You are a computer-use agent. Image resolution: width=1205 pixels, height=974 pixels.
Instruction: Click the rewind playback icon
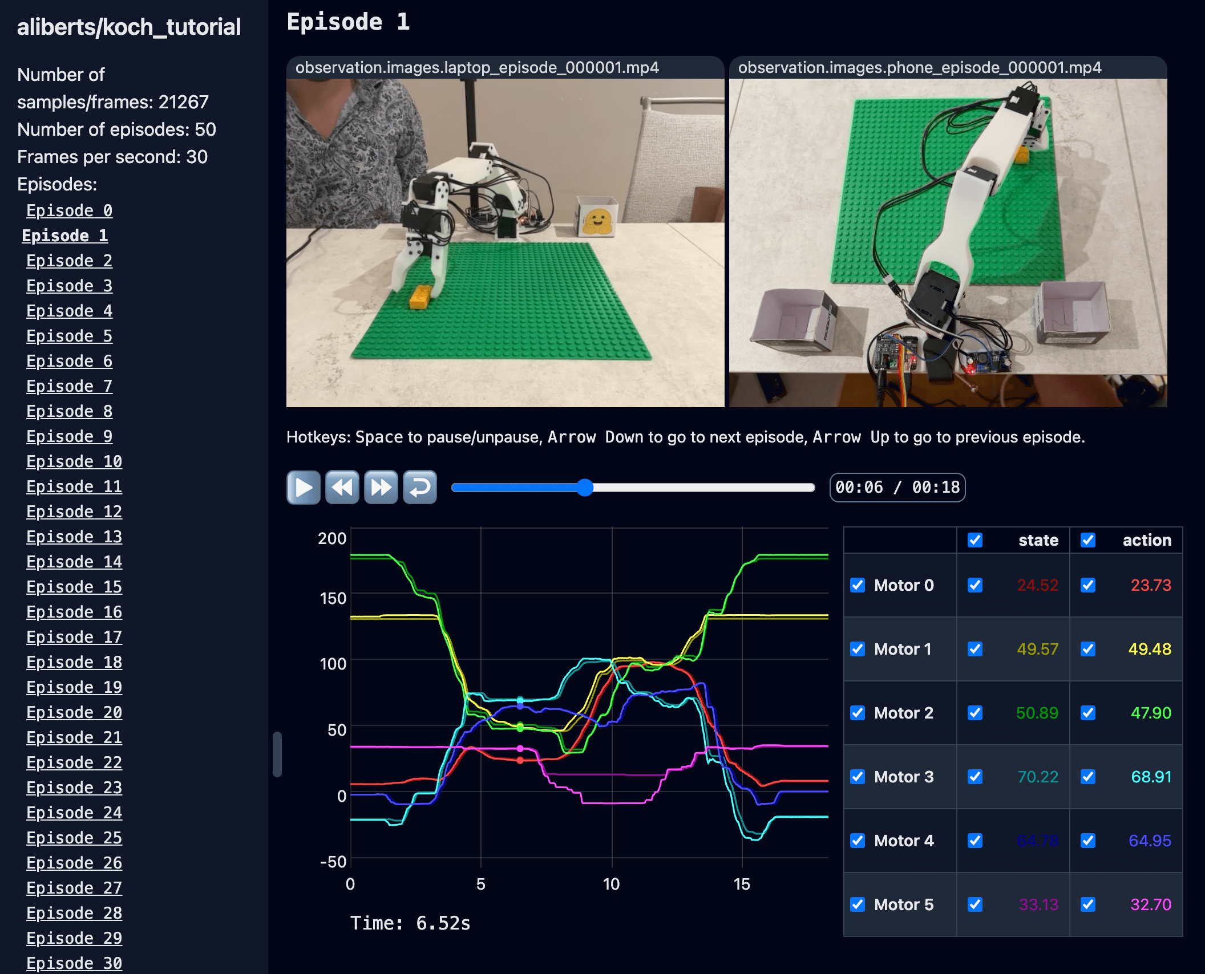(342, 487)
